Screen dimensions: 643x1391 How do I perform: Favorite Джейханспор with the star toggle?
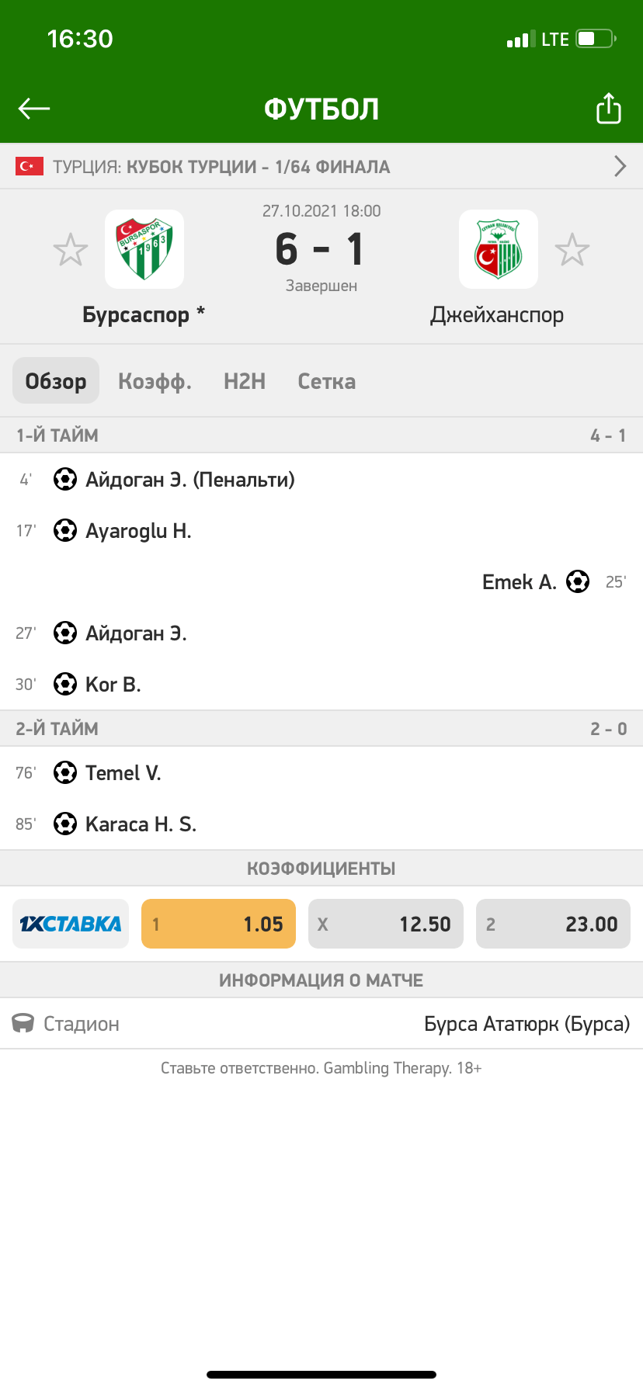[x=572, y=250]
